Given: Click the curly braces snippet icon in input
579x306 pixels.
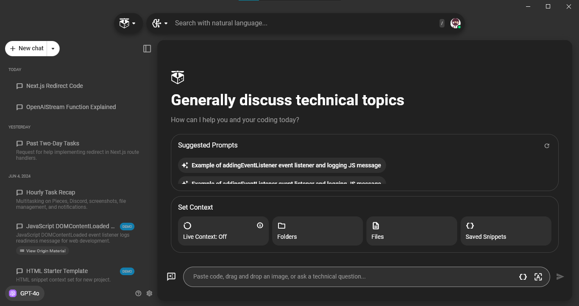Looking at the screenshot, I should 523,277.
